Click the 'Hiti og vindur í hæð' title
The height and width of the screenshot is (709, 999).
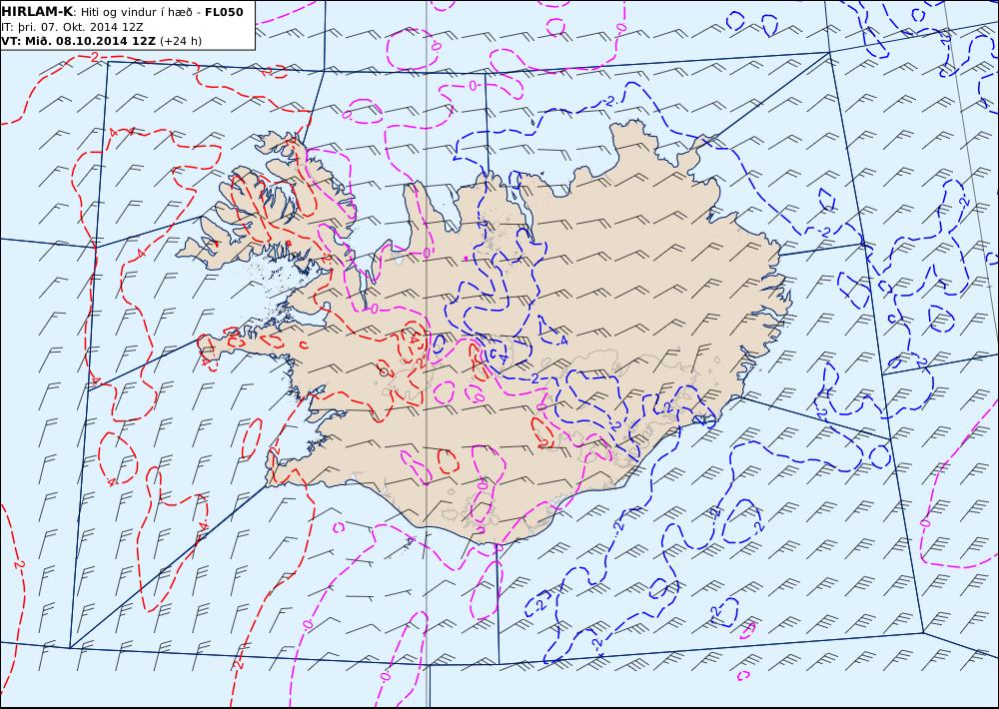tap(136, 13)
